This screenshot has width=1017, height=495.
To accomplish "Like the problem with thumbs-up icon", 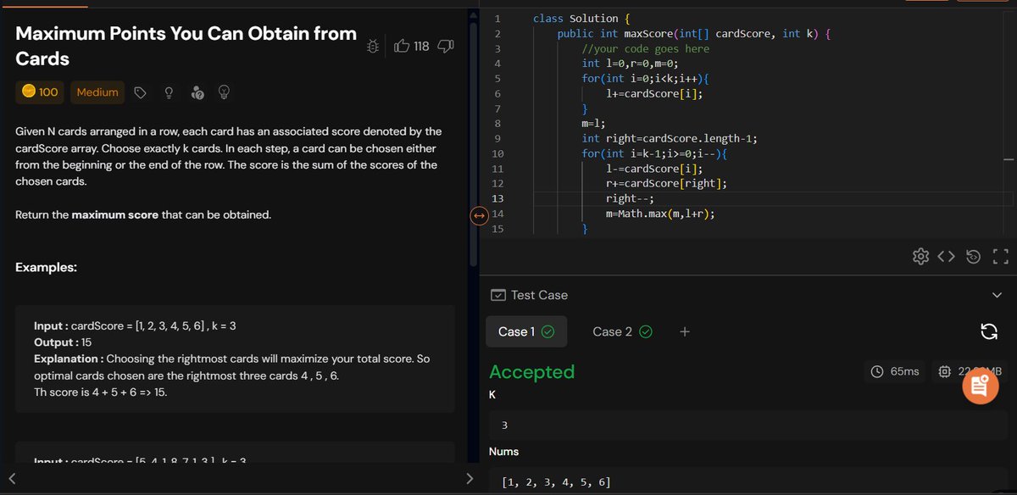I will coord(403,47).
